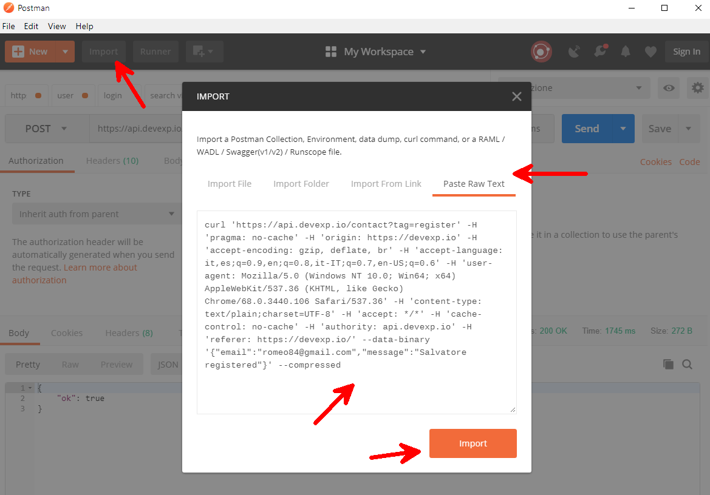Open Learn more about authorization link
Screen dimensions: 710x495
[x=75, y=274]
